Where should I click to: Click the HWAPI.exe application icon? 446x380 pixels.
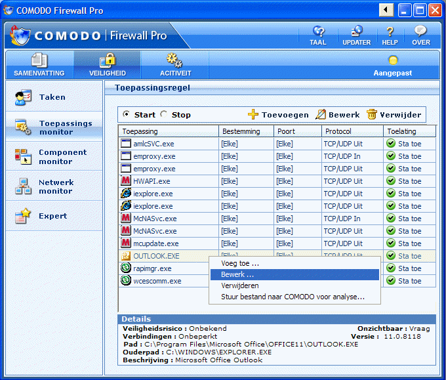pyautogui.click(x=126, y=180)
